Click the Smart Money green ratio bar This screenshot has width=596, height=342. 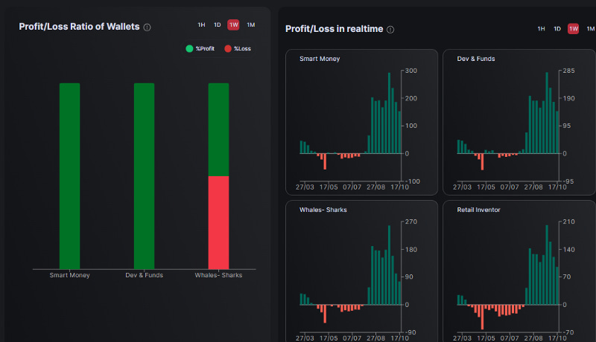[x=69, y=176]
